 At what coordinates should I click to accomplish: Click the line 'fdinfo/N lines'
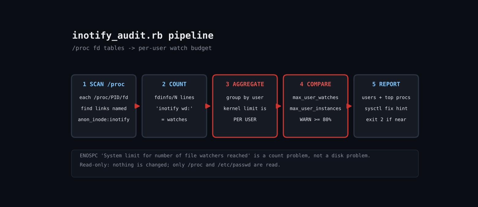174,97
